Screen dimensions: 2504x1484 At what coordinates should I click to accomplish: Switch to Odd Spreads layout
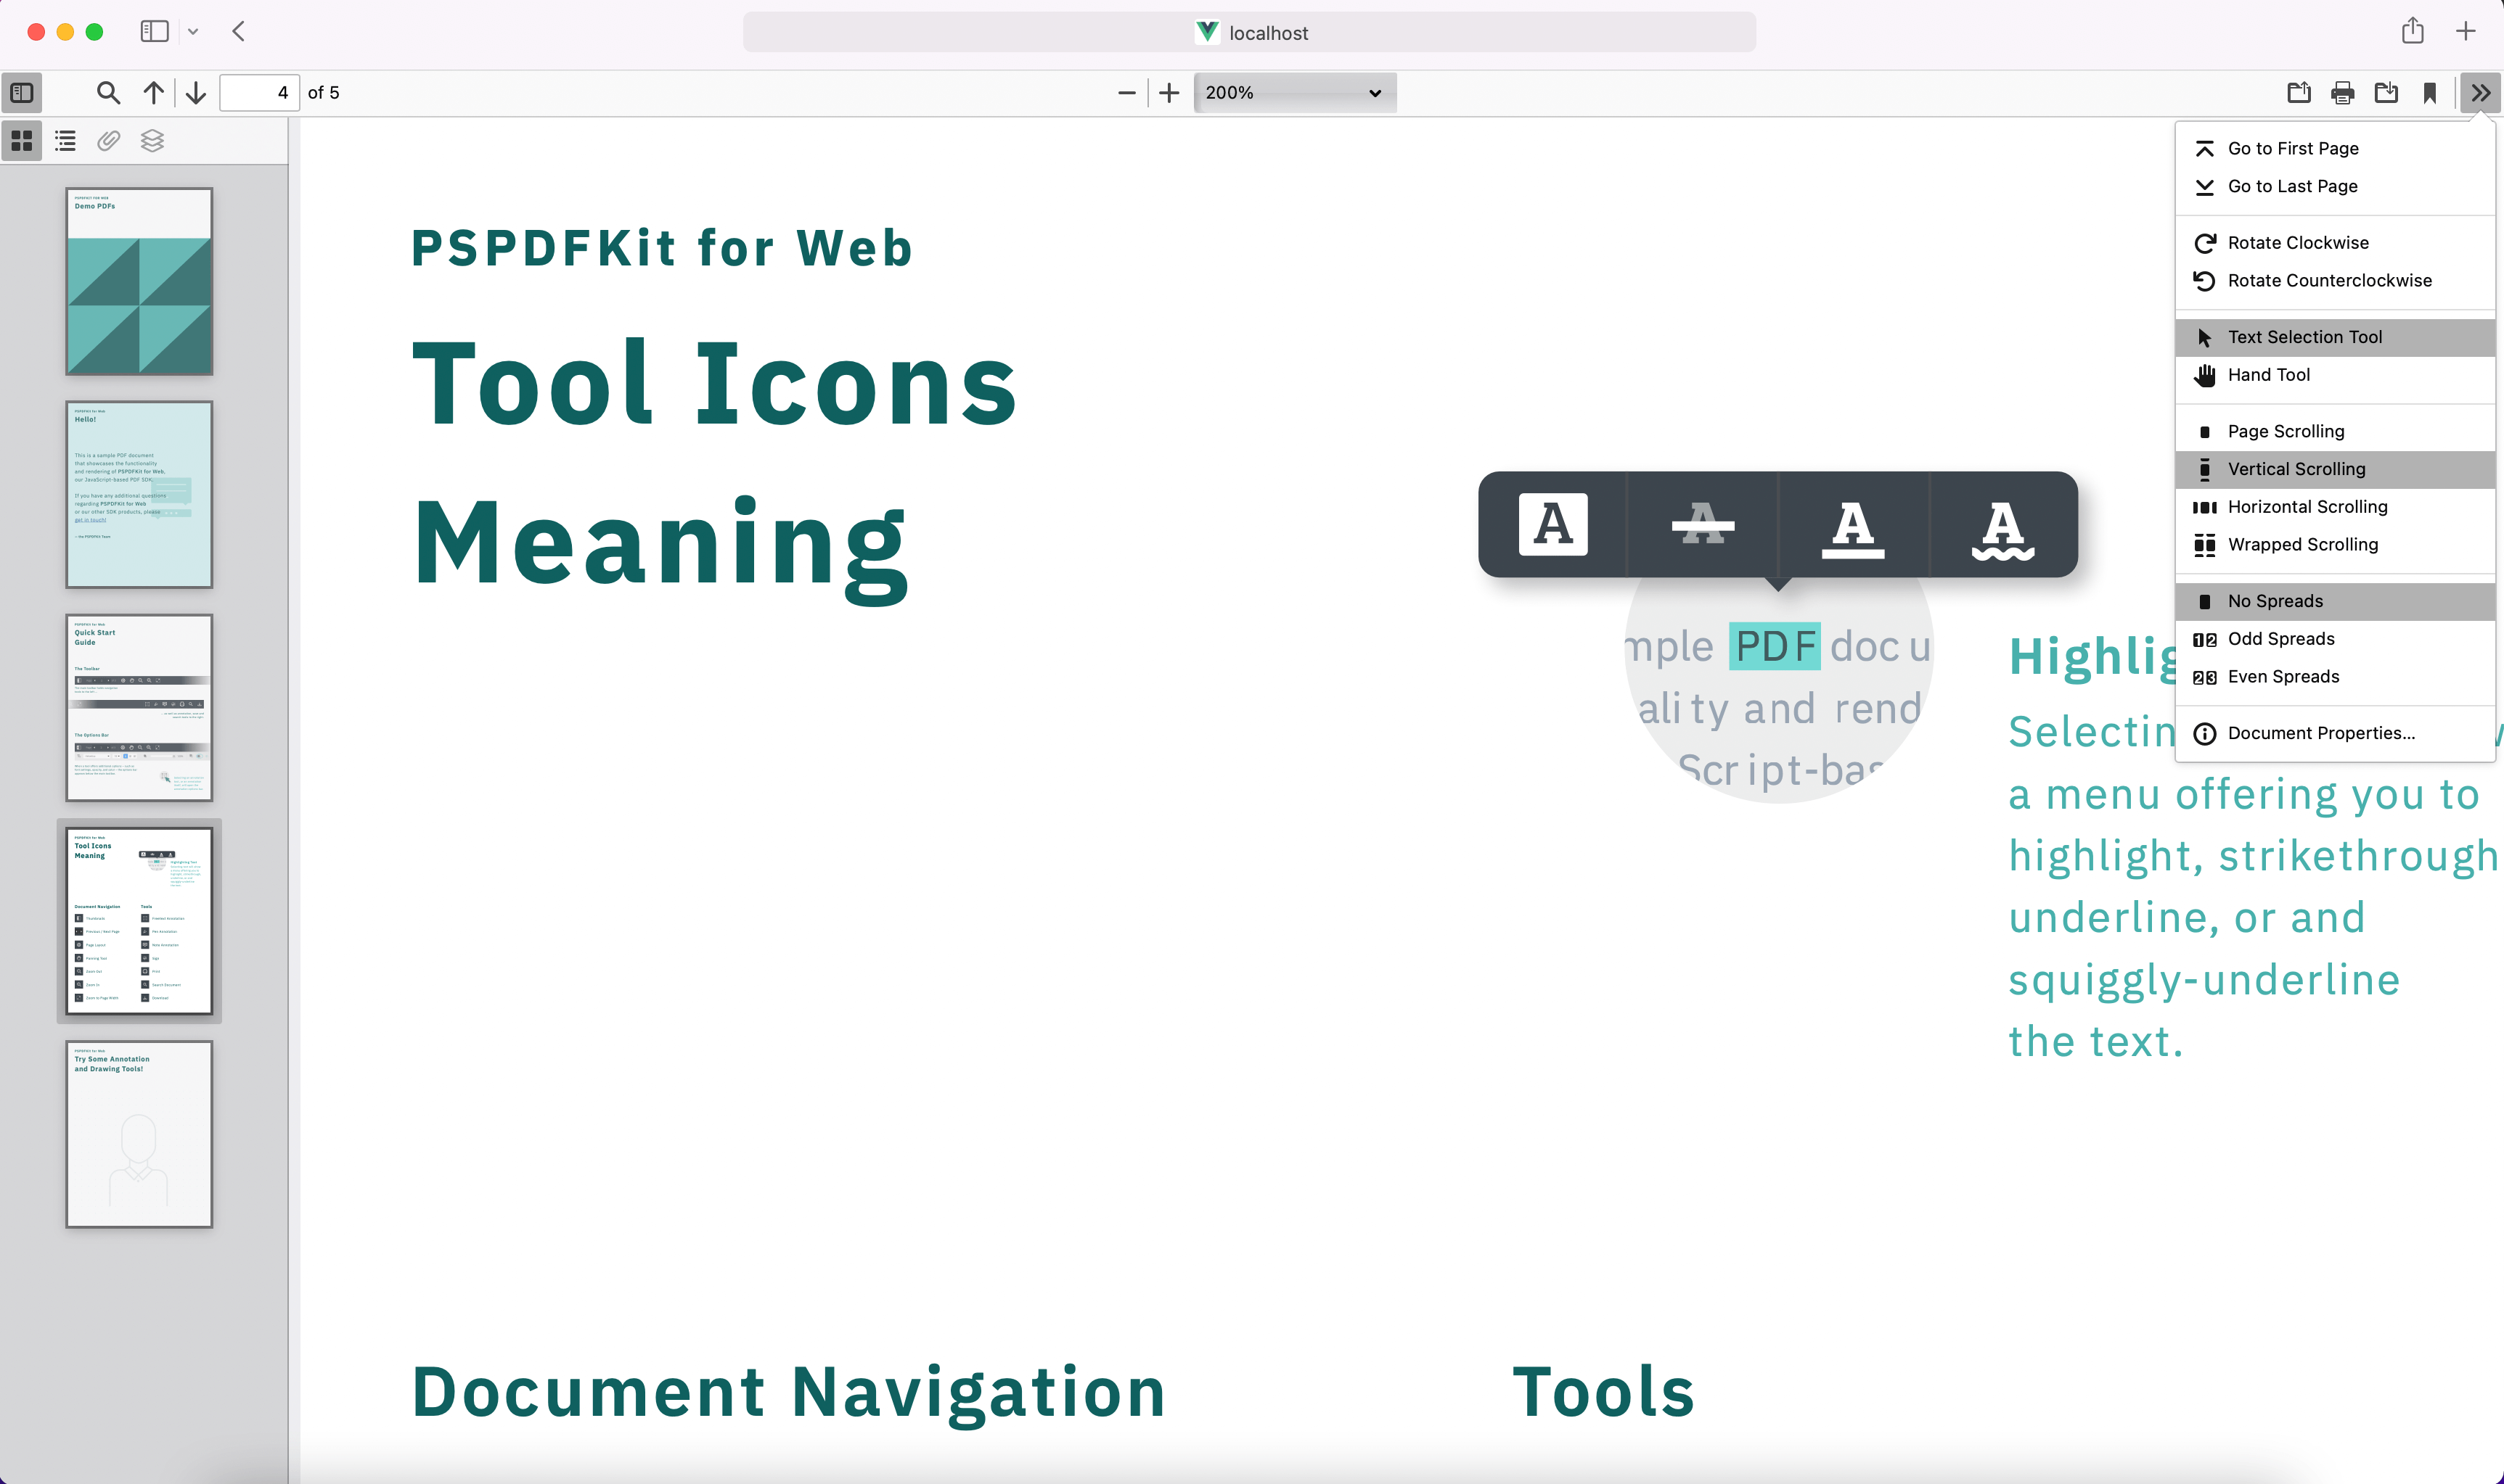click(x=2281, y=638)
